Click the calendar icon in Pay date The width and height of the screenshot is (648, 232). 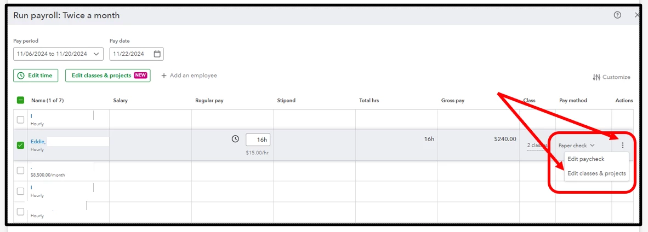click(157, 54)
